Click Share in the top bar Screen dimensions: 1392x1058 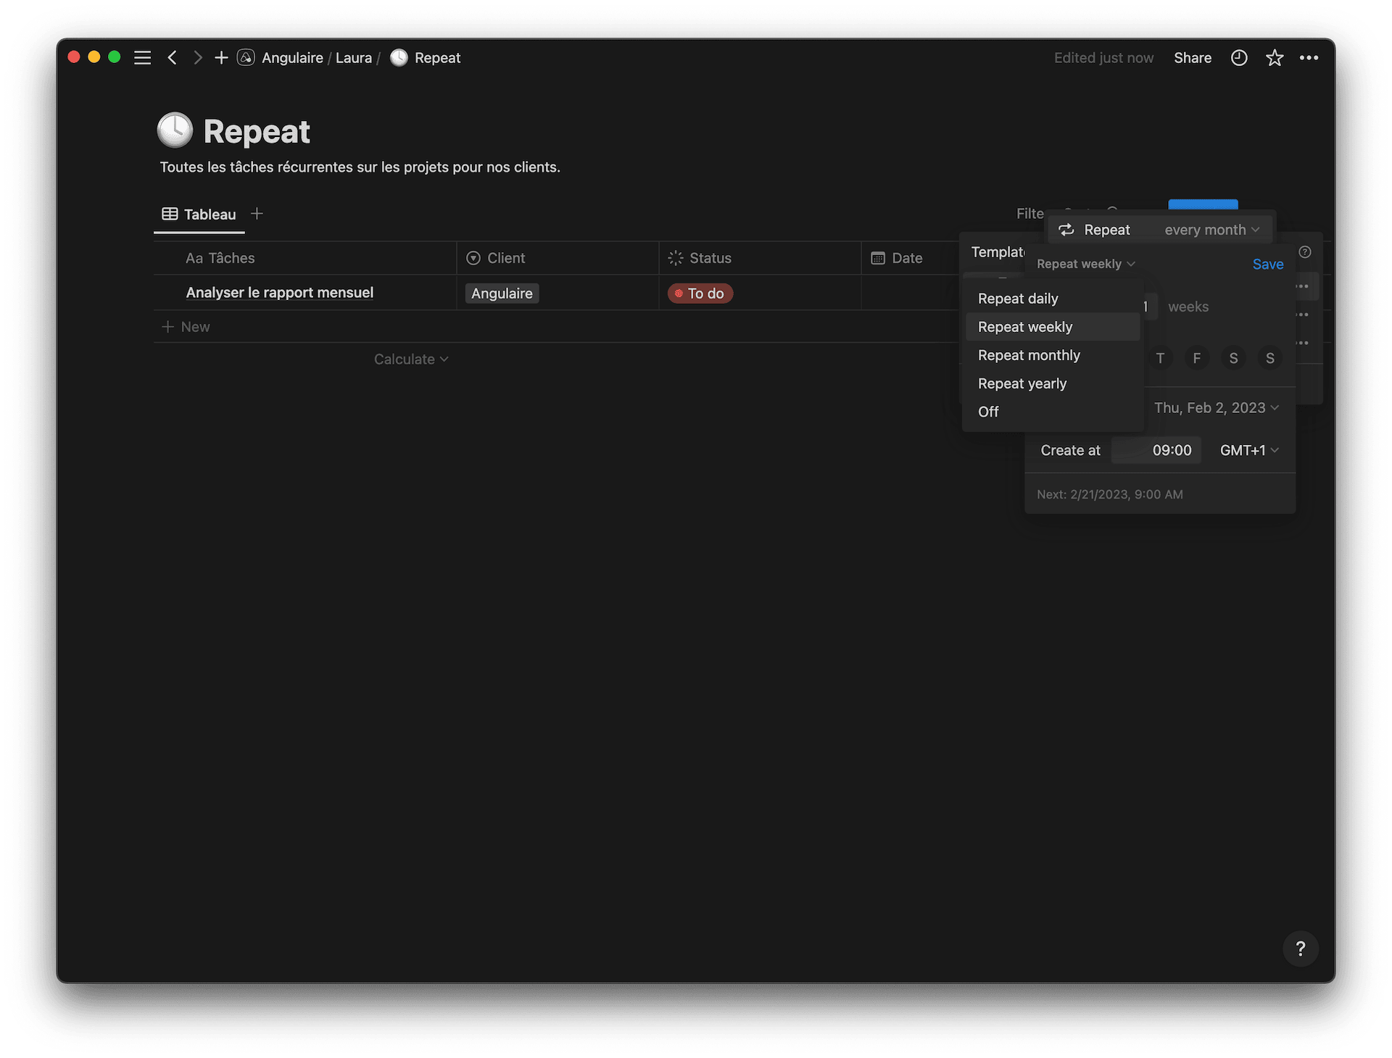(1192, 58)
